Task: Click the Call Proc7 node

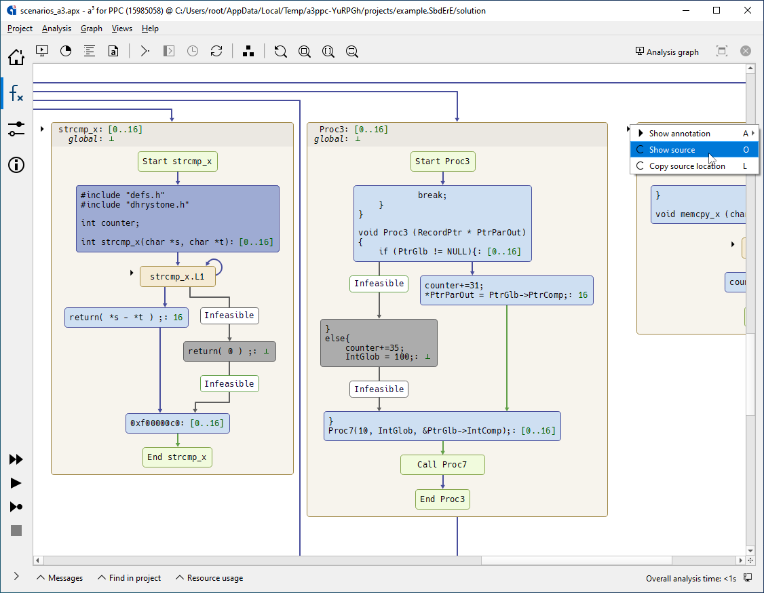Action: click(x=442, y=464)
